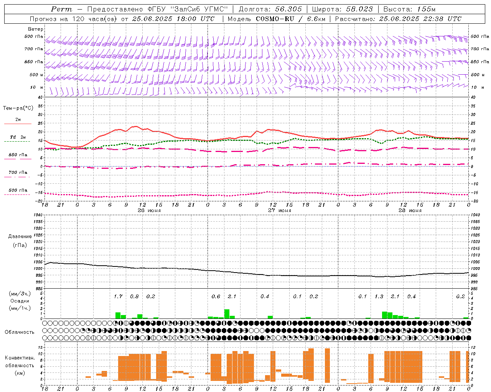491x392 pixels.
Task: Click the Тем-ра(°C) axis title
Action: (18, 108)
